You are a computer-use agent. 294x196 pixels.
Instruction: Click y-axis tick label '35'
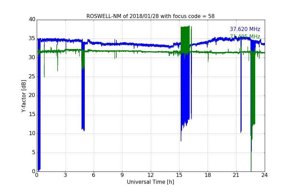coord(32,38)
